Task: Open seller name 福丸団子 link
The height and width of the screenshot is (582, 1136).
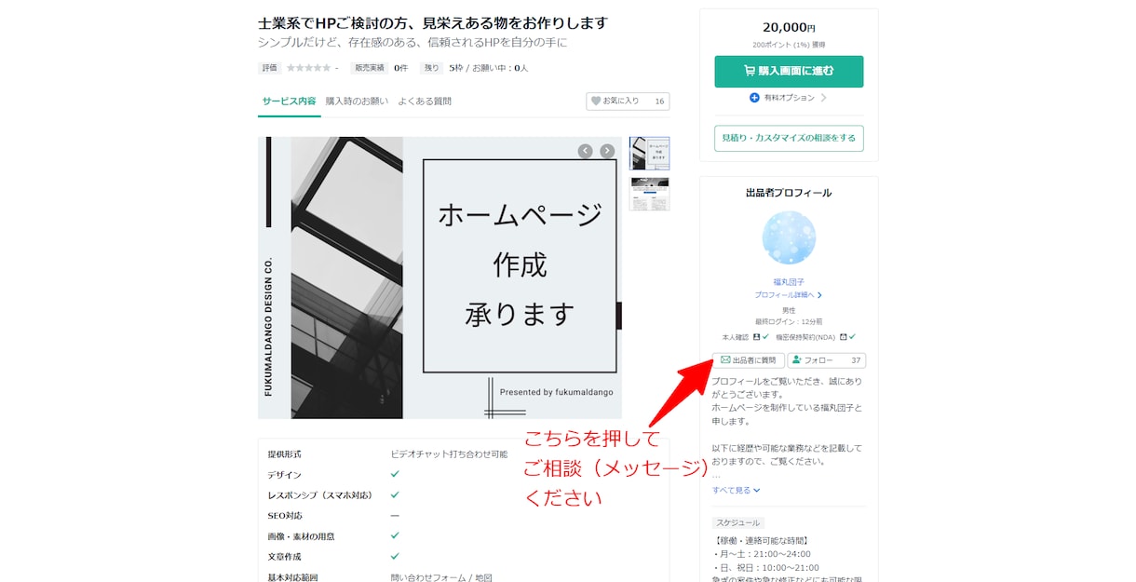Action: [789, 282]
